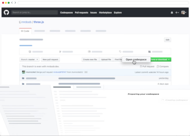Click the releases tag icon

(x=120, y=52)
